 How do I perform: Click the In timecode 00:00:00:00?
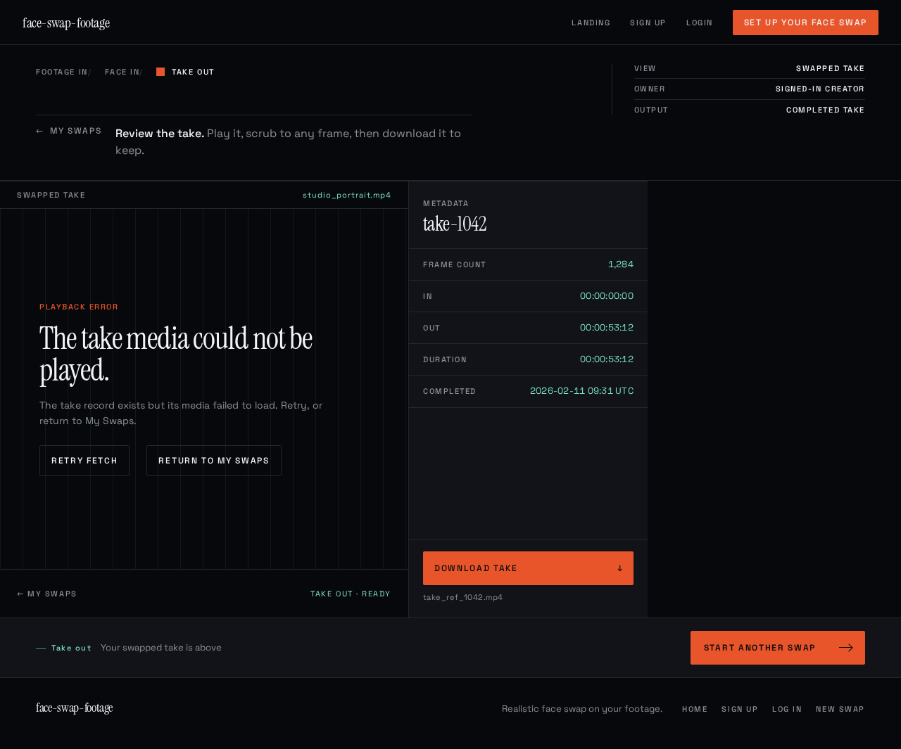tap(607, 296)
